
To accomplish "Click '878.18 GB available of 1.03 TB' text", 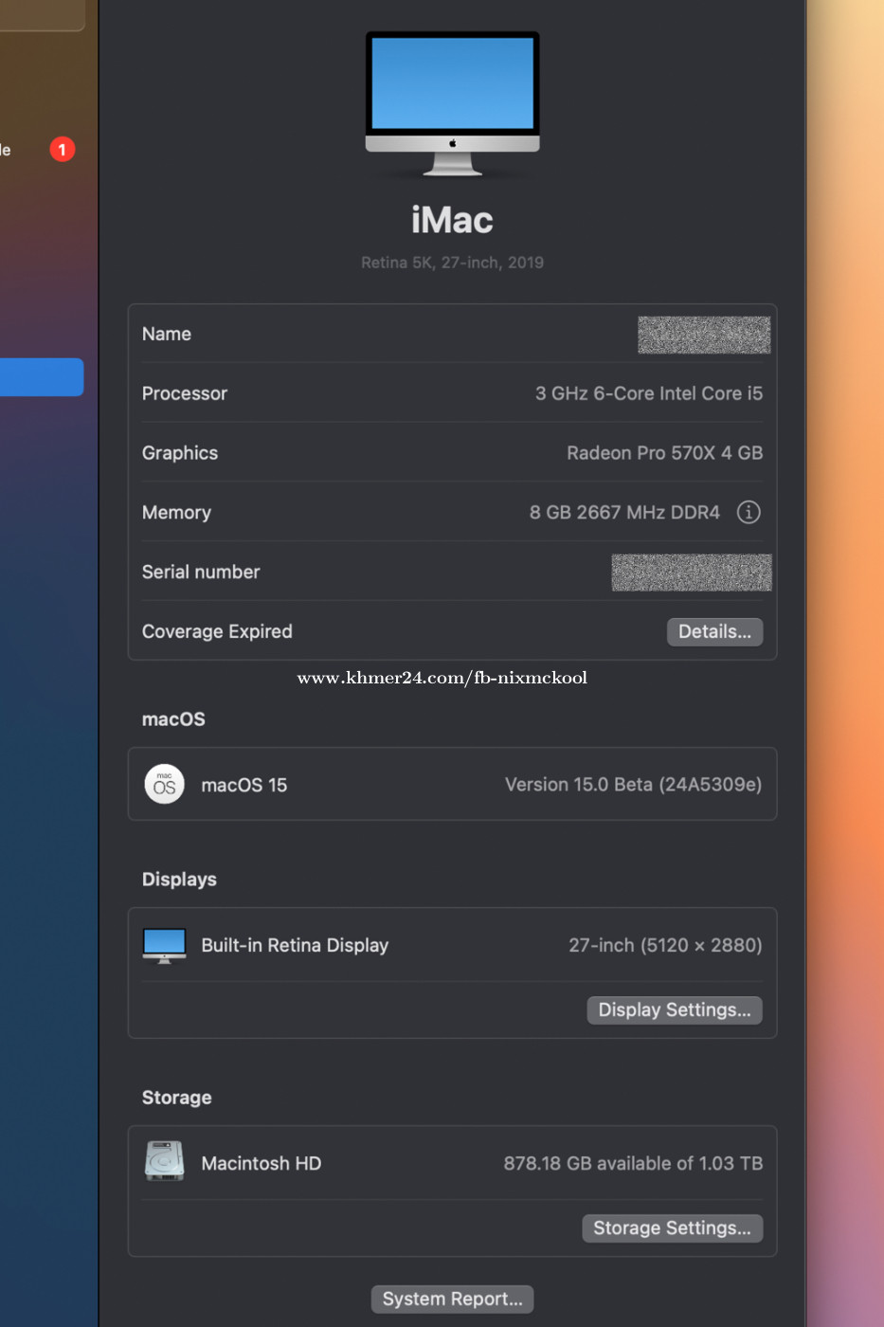I will click(x=633, y=1164).
